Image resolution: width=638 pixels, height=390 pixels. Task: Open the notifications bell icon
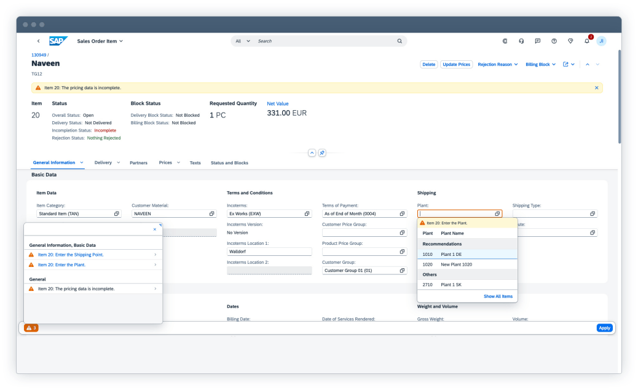[x=586, y=41]
